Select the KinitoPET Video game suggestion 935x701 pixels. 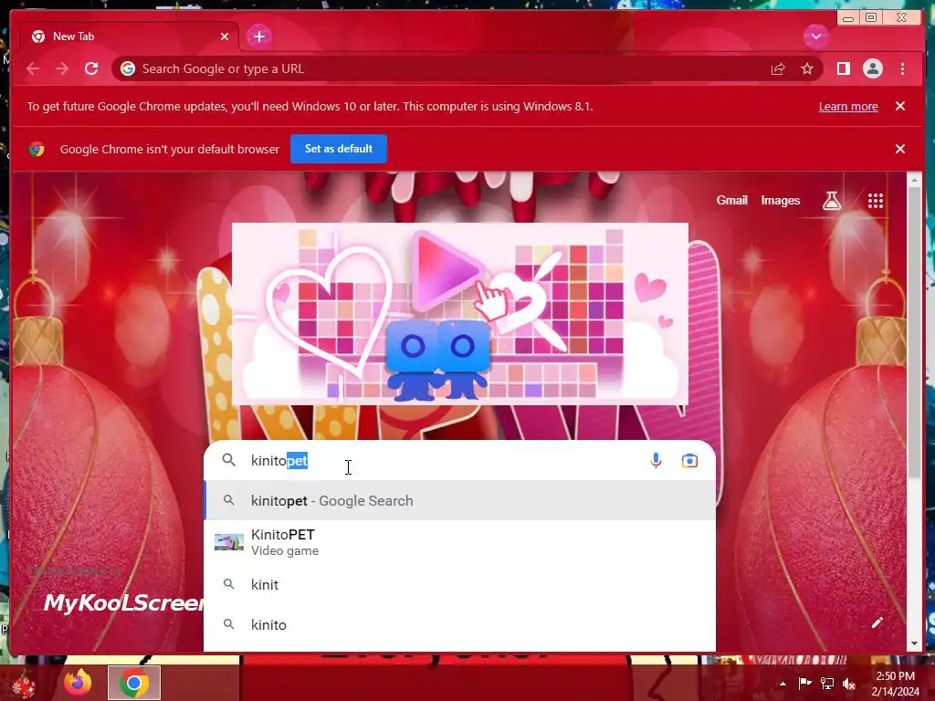click(x=459, y=542)
